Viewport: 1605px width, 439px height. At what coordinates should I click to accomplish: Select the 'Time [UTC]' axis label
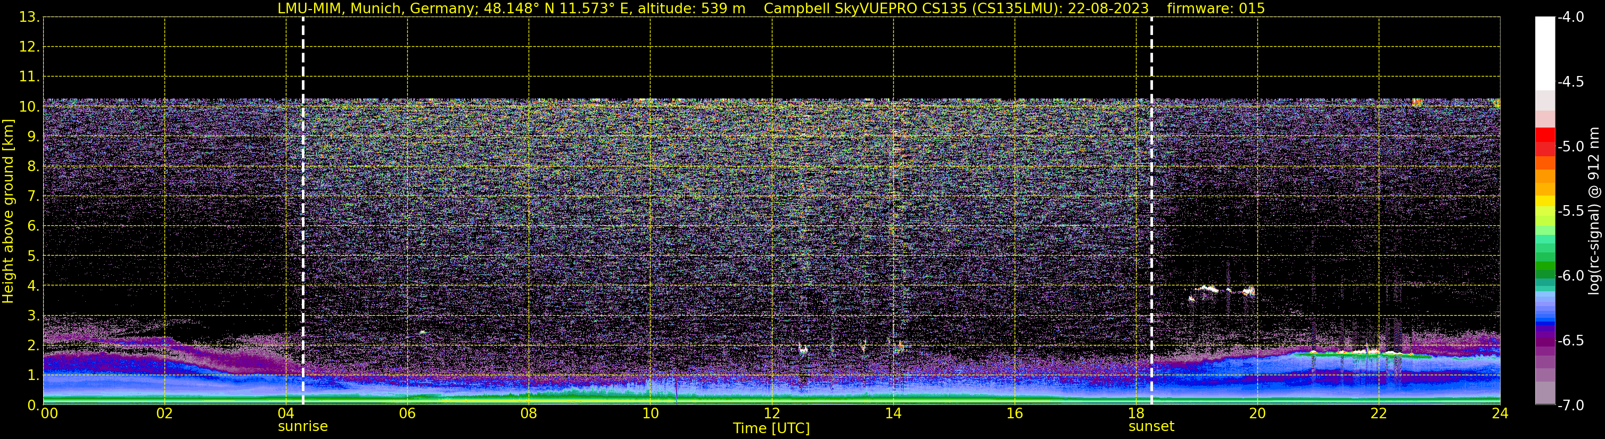click(771, 428)
